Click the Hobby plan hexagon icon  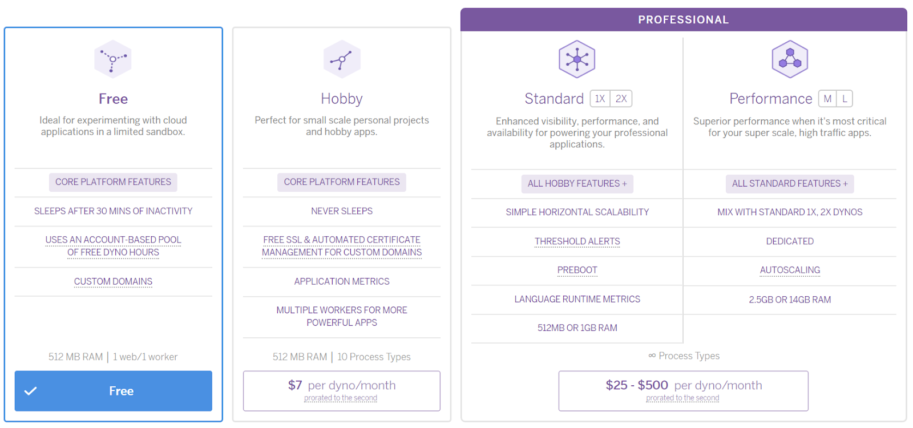tap(342, 59)
